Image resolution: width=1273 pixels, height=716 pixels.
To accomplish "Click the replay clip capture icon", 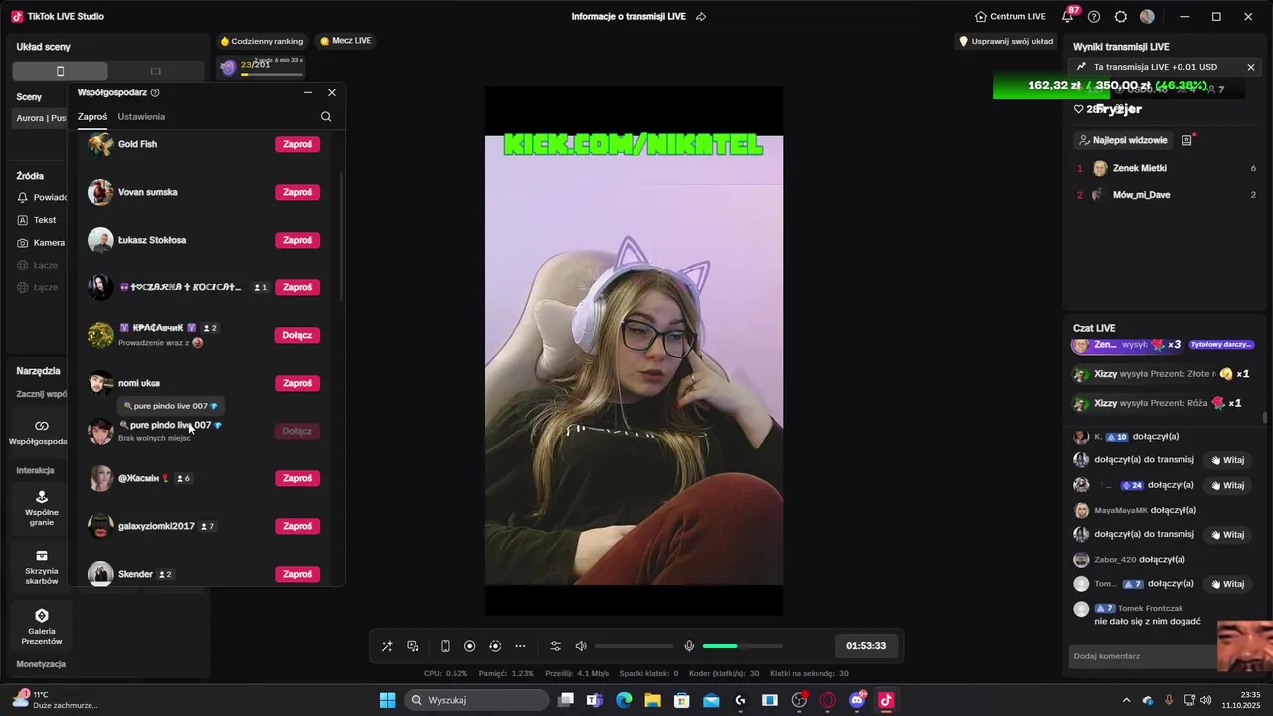I will tap(495, 646).
